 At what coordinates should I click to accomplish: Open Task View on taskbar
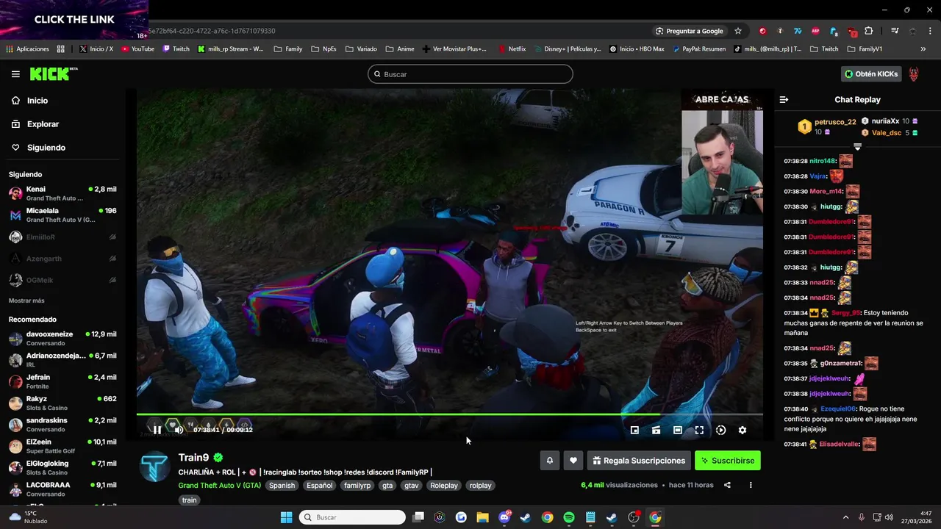[x=418, y=517]
